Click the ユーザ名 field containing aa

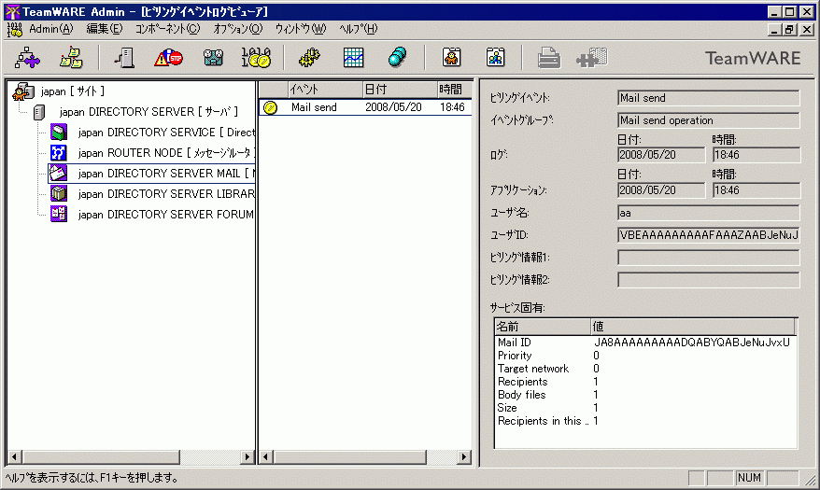(x=709, y=213)
